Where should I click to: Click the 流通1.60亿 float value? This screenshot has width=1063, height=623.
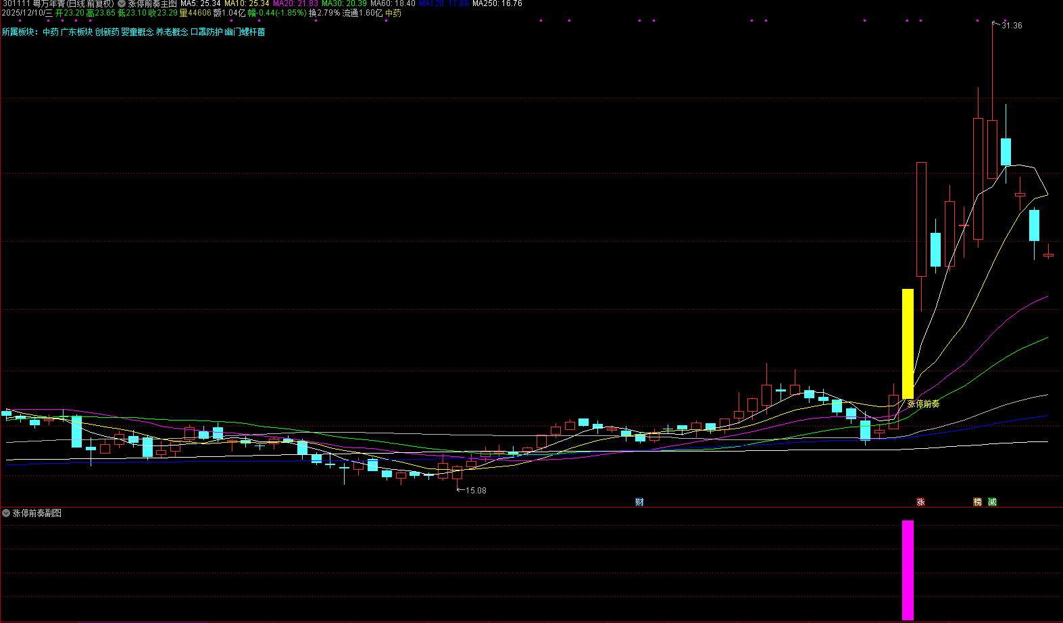(x=362, y=13)
